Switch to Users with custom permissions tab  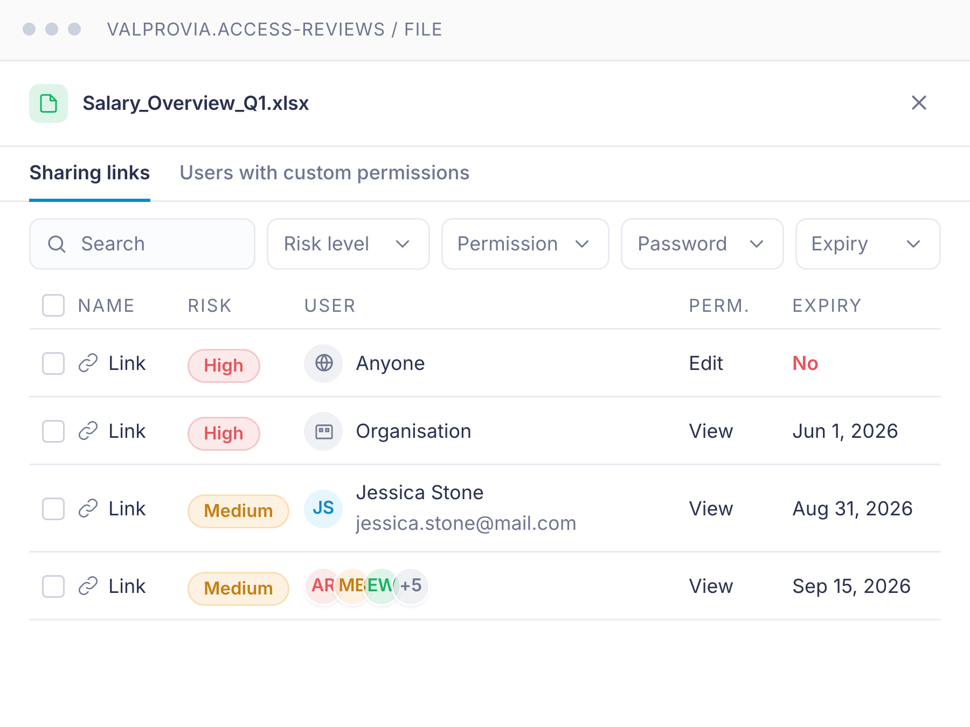coord(324,173)
